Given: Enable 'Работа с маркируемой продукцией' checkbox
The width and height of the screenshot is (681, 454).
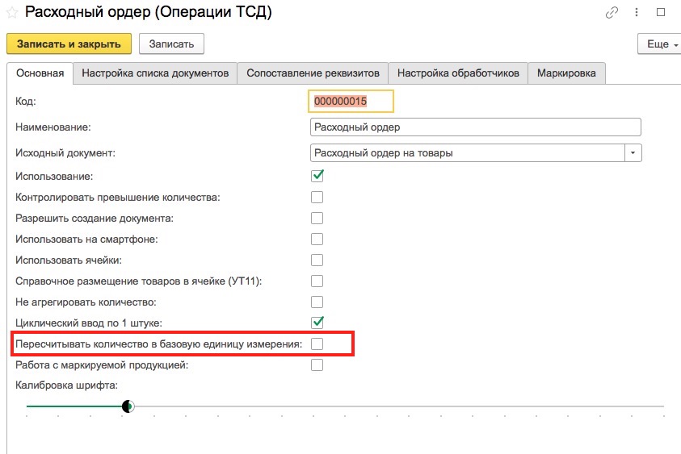Looking at the screenshot, I should [x=317, y=364].
